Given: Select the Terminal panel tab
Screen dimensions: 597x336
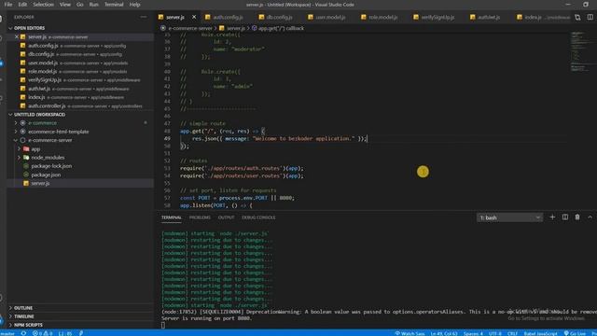Looking at the screenshot, I should (x=172, y=217).
